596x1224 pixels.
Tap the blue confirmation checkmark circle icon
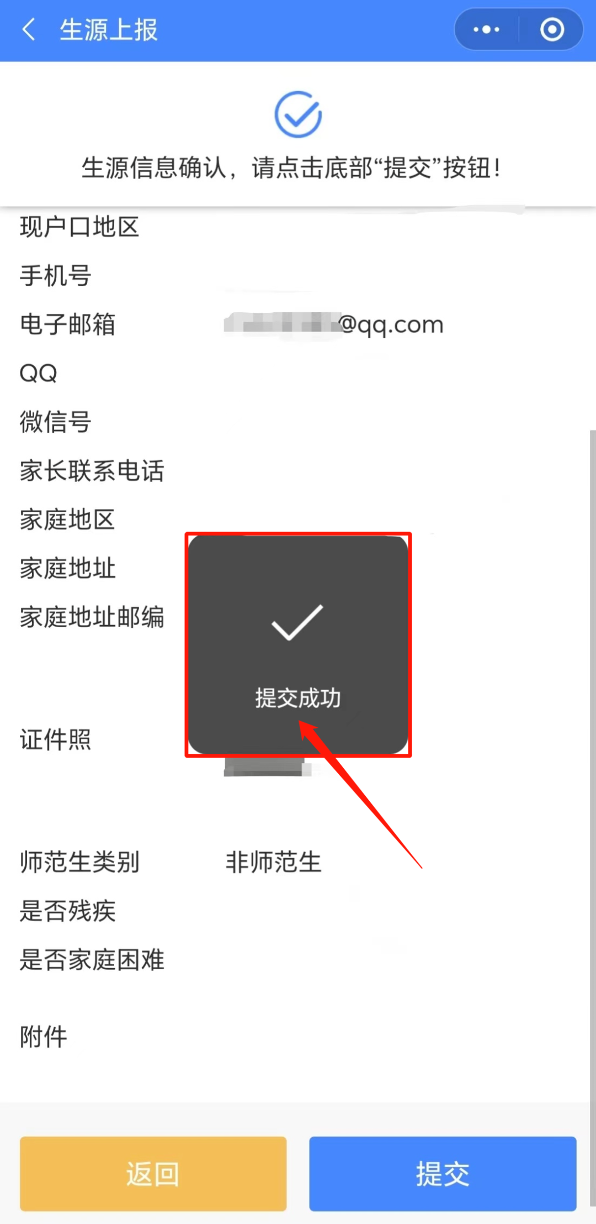click(x=298, y=114)
